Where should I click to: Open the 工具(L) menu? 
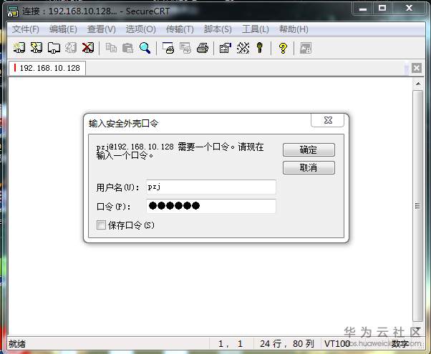(x=256, y=29)
